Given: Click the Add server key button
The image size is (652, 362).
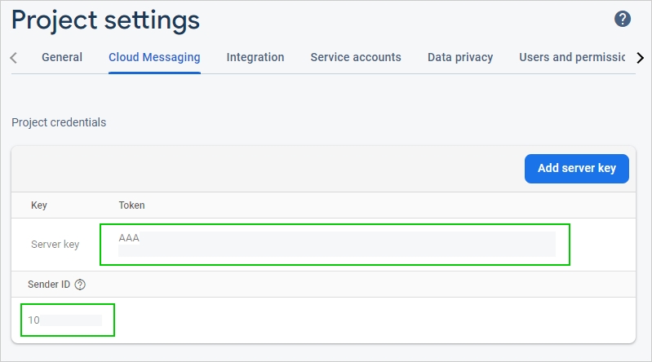Looking at the screenshot, I should pyautogui.click(x=576, y=169).
